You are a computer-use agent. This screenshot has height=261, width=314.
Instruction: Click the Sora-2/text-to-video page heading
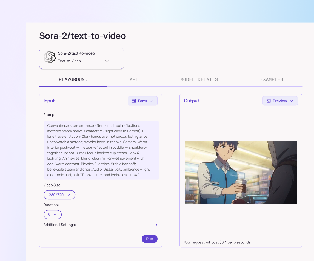[x=82, y=36]
